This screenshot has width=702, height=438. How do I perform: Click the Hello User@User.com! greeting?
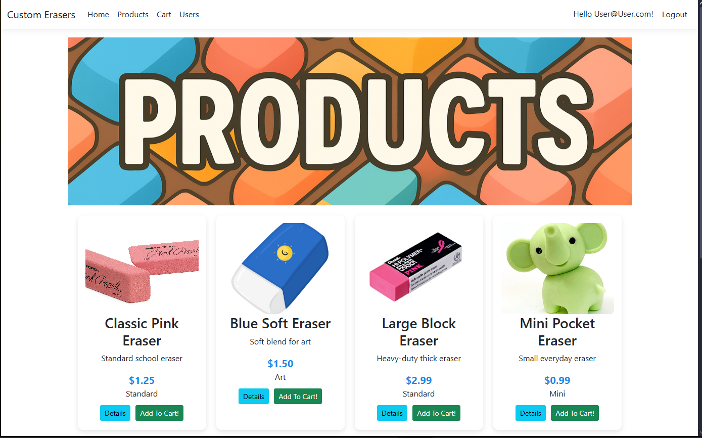pyautogui.click(x=613, y=14)
